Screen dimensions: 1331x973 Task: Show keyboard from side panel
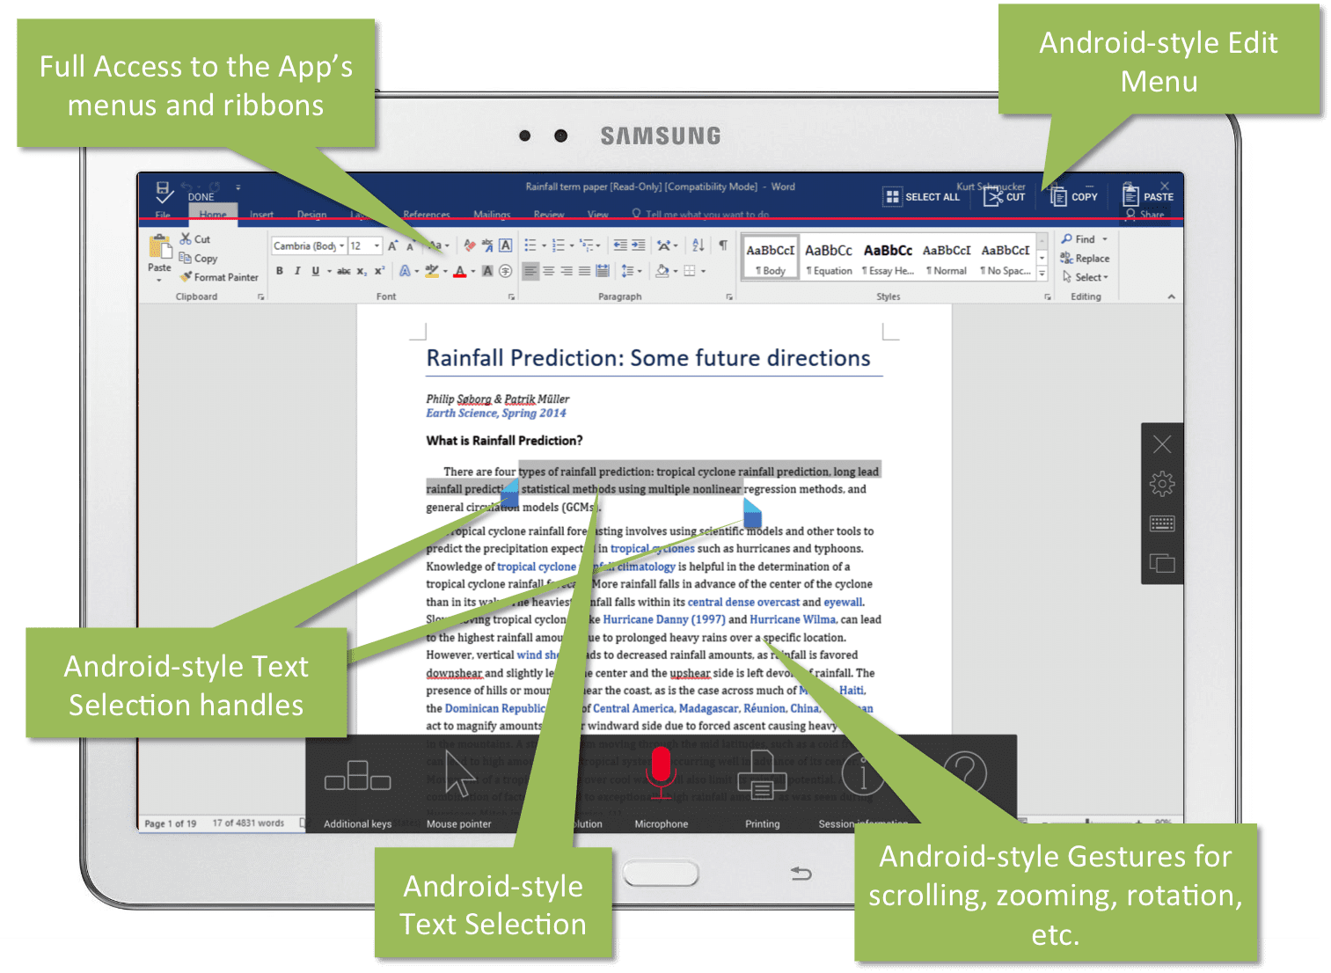1162,524
